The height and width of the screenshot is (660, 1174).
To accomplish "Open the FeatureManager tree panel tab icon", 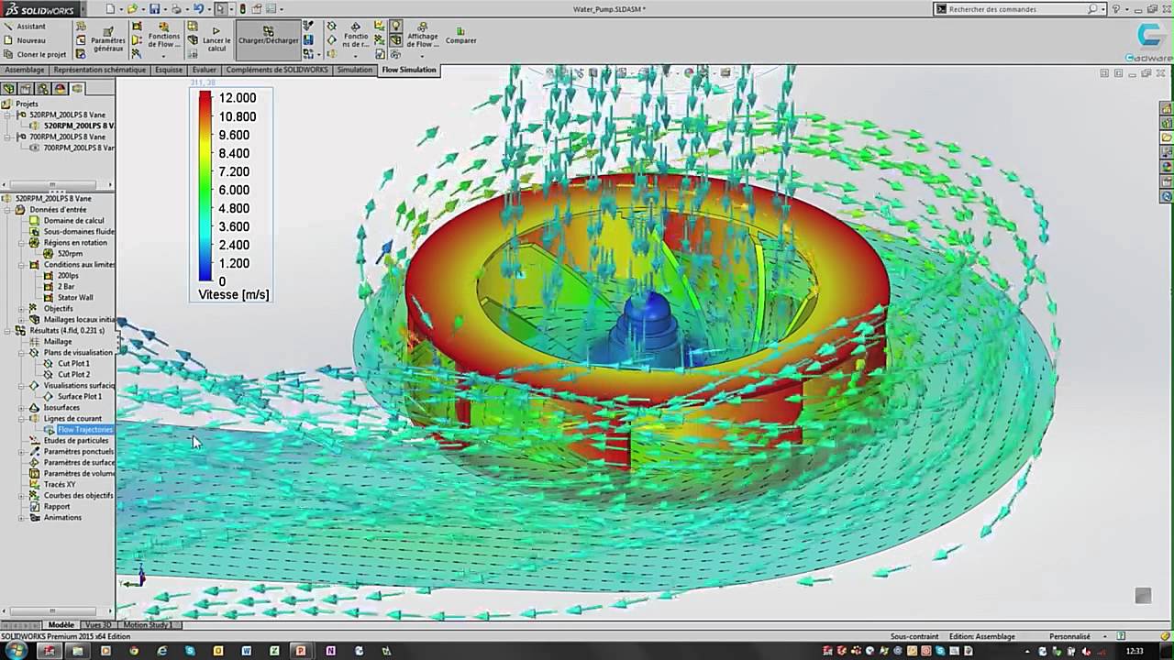I will [8, 89].
